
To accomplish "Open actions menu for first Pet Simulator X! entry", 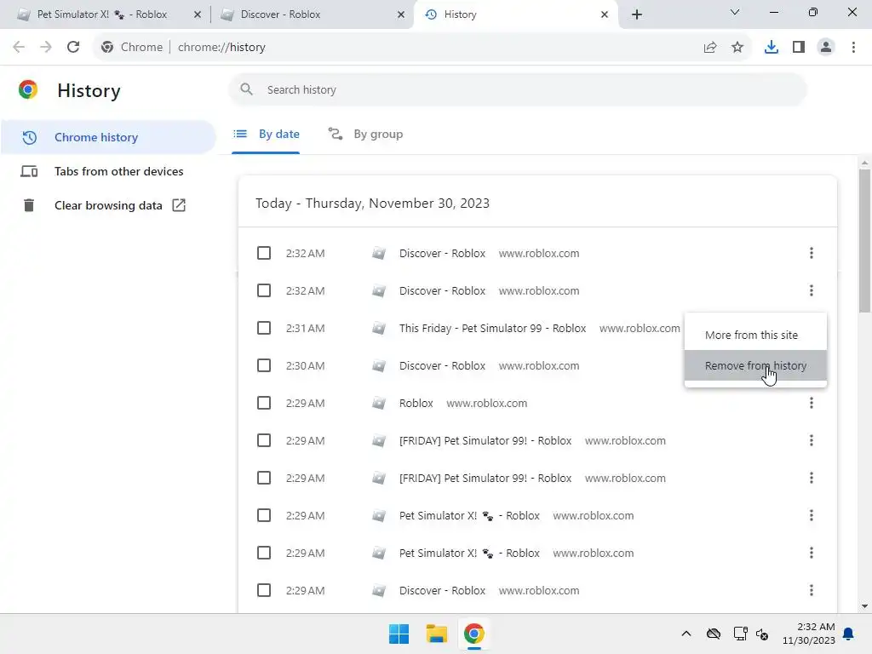I will (812, 515).
